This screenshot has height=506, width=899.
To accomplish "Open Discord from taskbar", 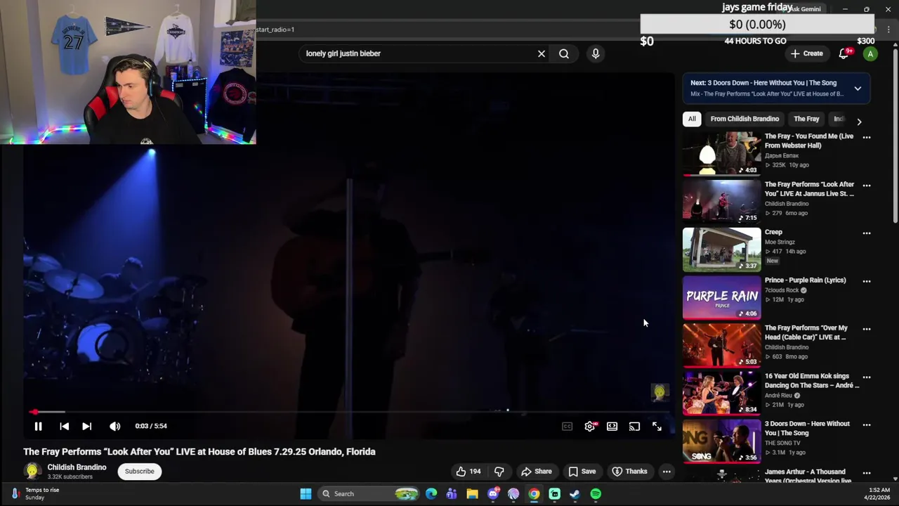I will click(x=493, y=494).
